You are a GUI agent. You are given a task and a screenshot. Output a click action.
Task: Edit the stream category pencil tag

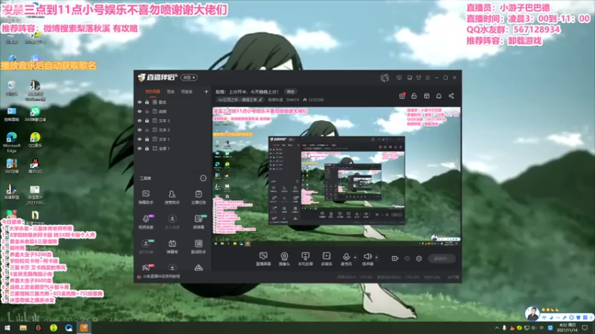pyautogui.click(x=239, y=100)
